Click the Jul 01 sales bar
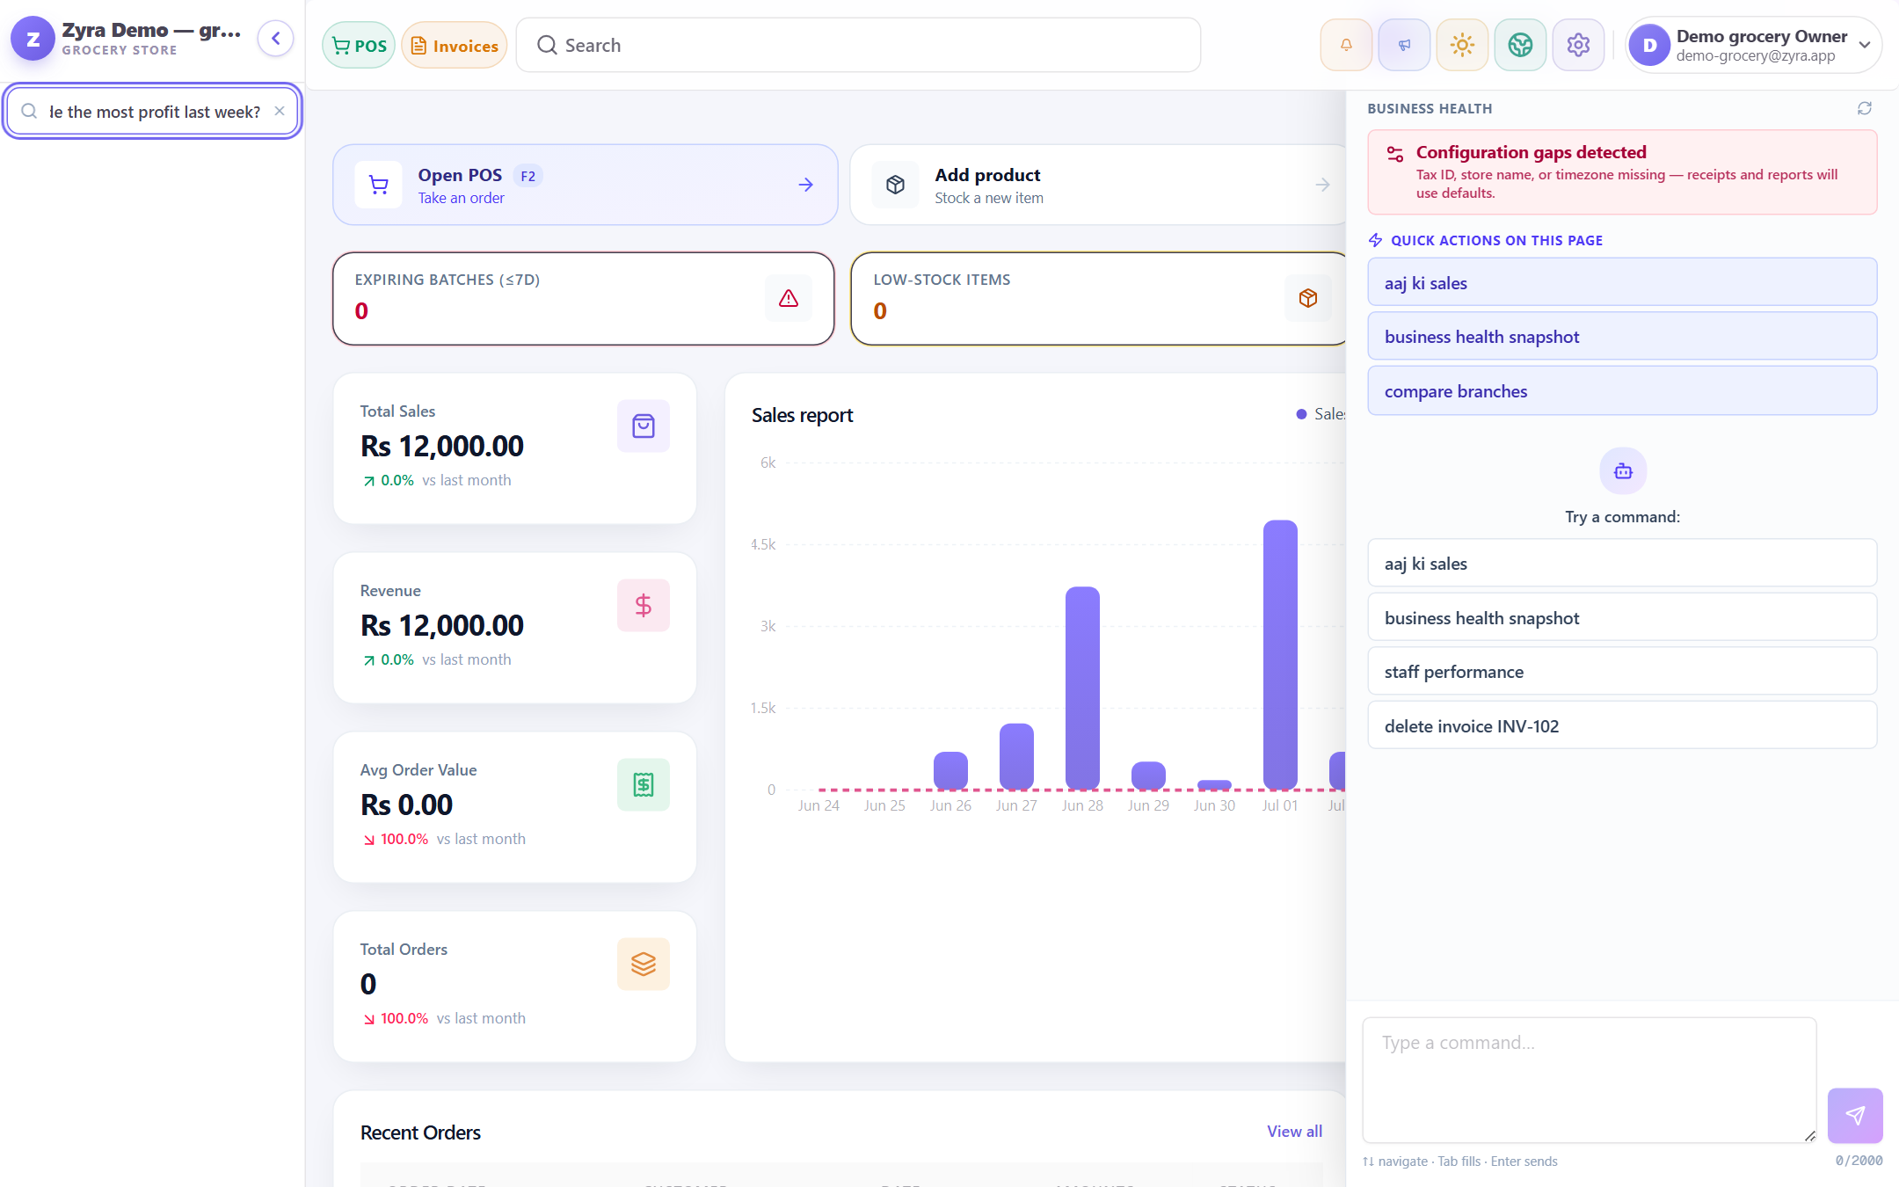 (x=1280, y=655)
